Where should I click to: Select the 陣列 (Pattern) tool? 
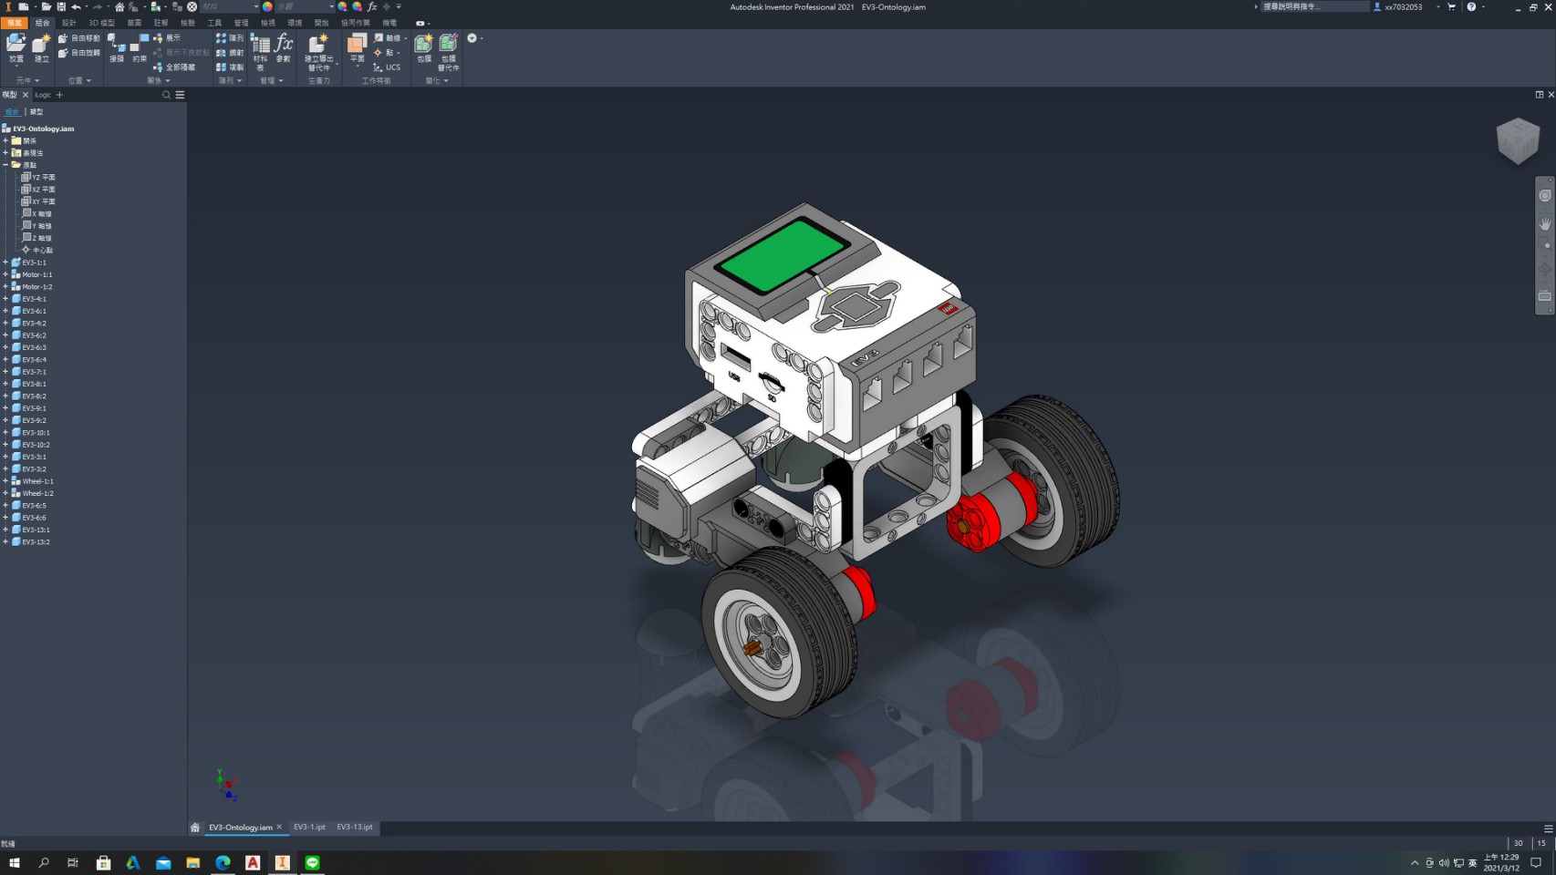pyautogui.click(x=230, y=38)
